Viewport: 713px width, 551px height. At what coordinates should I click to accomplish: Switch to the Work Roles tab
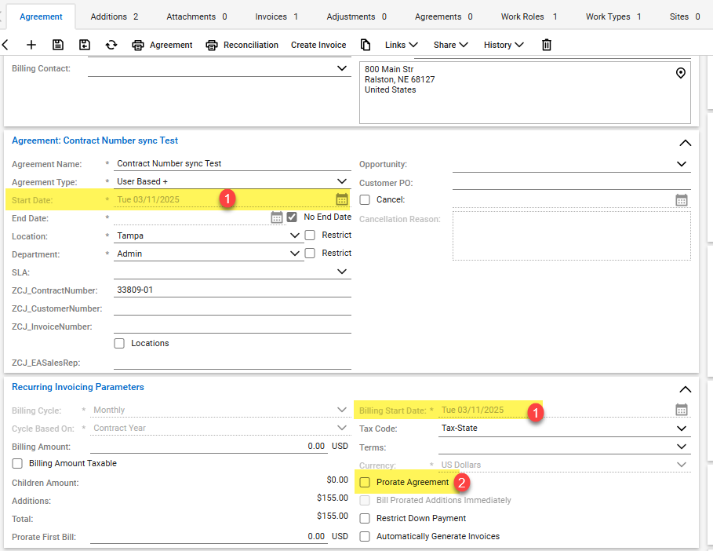coord(529,16)
